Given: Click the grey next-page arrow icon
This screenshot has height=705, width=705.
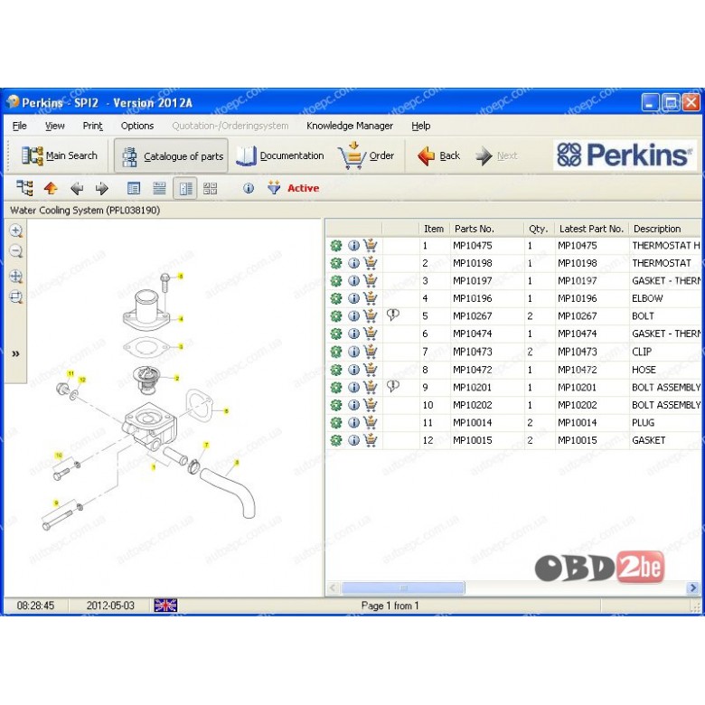Looking at the screenshot, I should coord(102,188).
